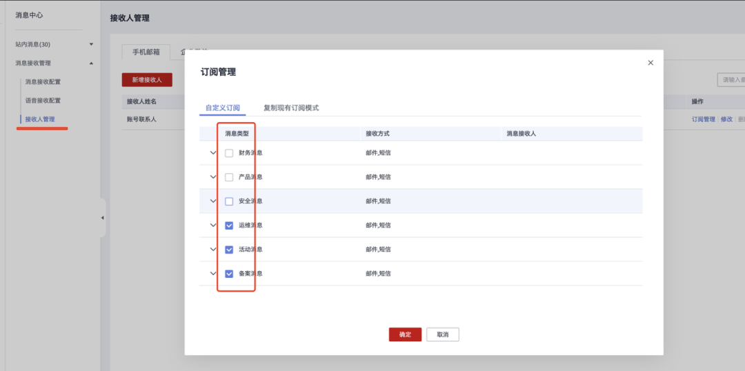Open 语音接收配置 in sidebar
Image resolution: width=745 pixels, height=371 pixels.
[x=43, y=101]
